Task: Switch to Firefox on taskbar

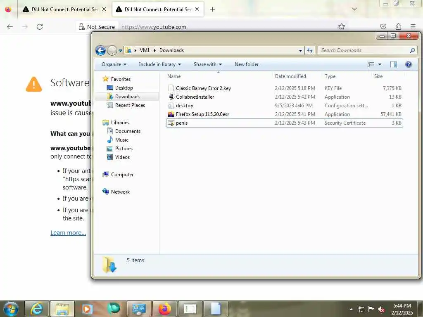Action: (164, 309)
